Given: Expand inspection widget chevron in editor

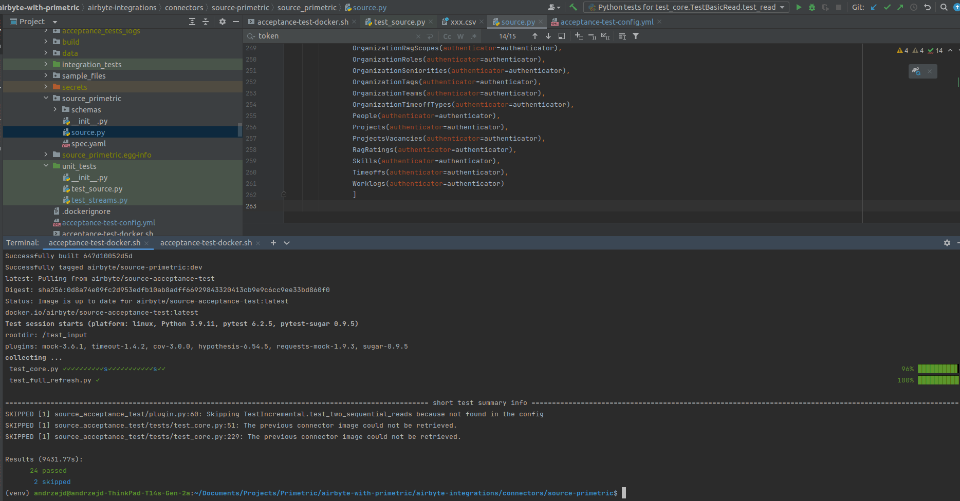Looking at the screenshot, I should pyautogui.click(x=950, y=50).
